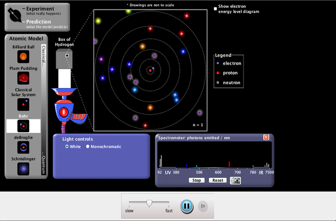Enable Show electron energy level diagram

216,9
